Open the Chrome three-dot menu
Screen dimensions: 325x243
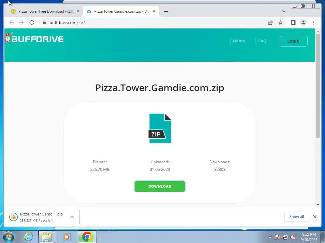pyautogui.click(x=314, y=22)
